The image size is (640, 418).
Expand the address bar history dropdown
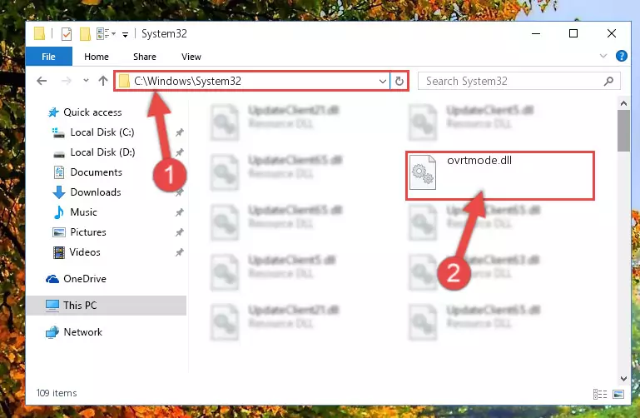click(x=383, y=82)
